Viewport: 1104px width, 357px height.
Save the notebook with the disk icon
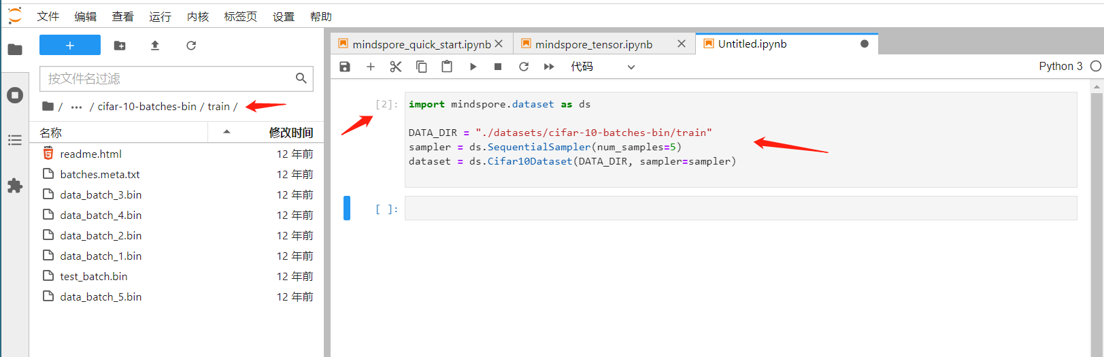click(x=345, y=67)
